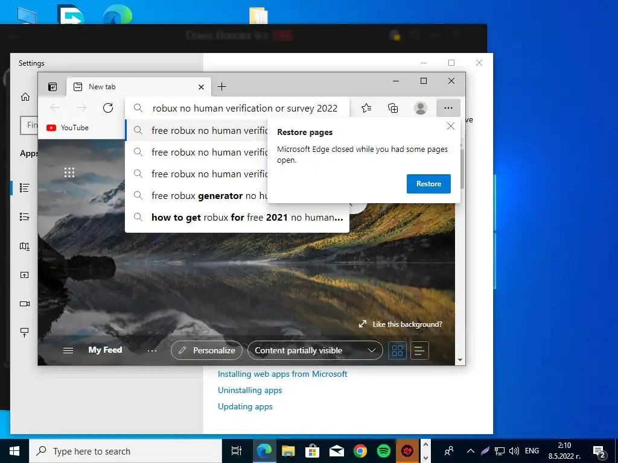This screenshot has width=618, height=463.
Task: Open Task View on the taskbar
Action: 236,451
